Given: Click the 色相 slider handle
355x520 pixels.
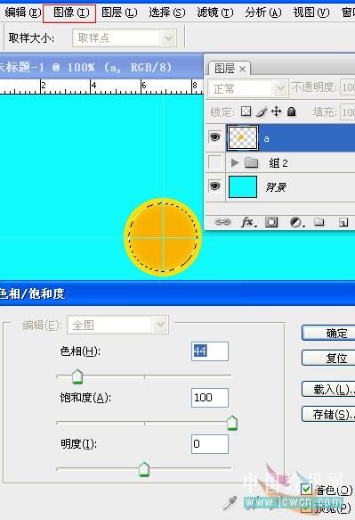Looking at the screenshot, I should coord(77,376).
